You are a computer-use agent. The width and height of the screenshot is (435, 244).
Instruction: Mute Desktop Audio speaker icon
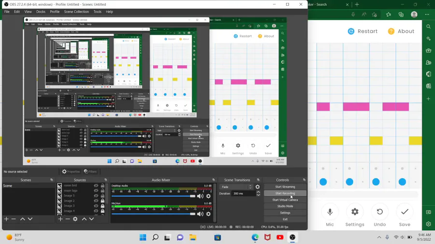pyautogui.click(x=200, y=196)
